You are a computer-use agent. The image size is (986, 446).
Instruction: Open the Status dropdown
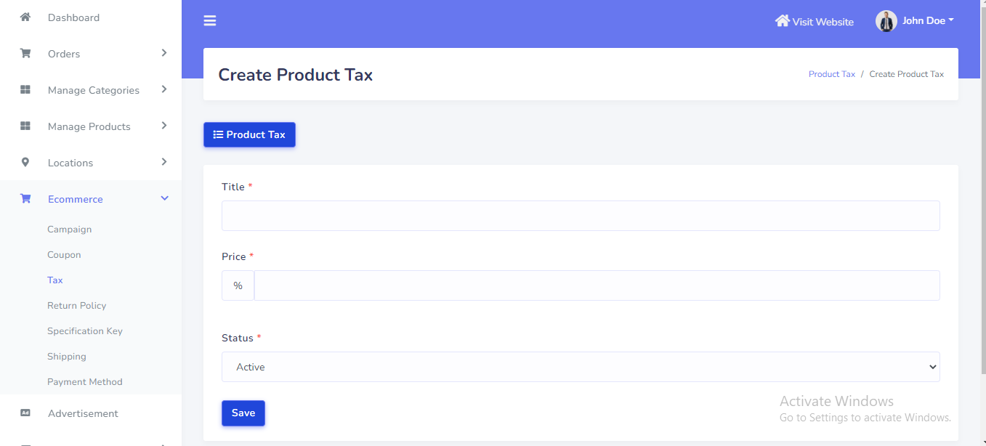pos(580,367)
